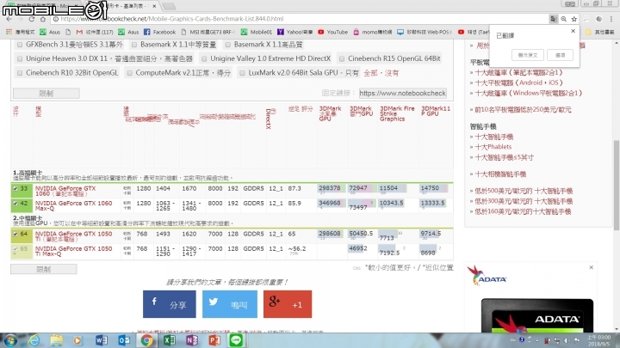The image size is (620, 348).
Task: Open the momo shopping bookmark
Action: (x=373, y=32)
